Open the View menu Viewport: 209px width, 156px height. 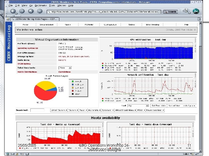pyautogui.click(x=24, y=5)
